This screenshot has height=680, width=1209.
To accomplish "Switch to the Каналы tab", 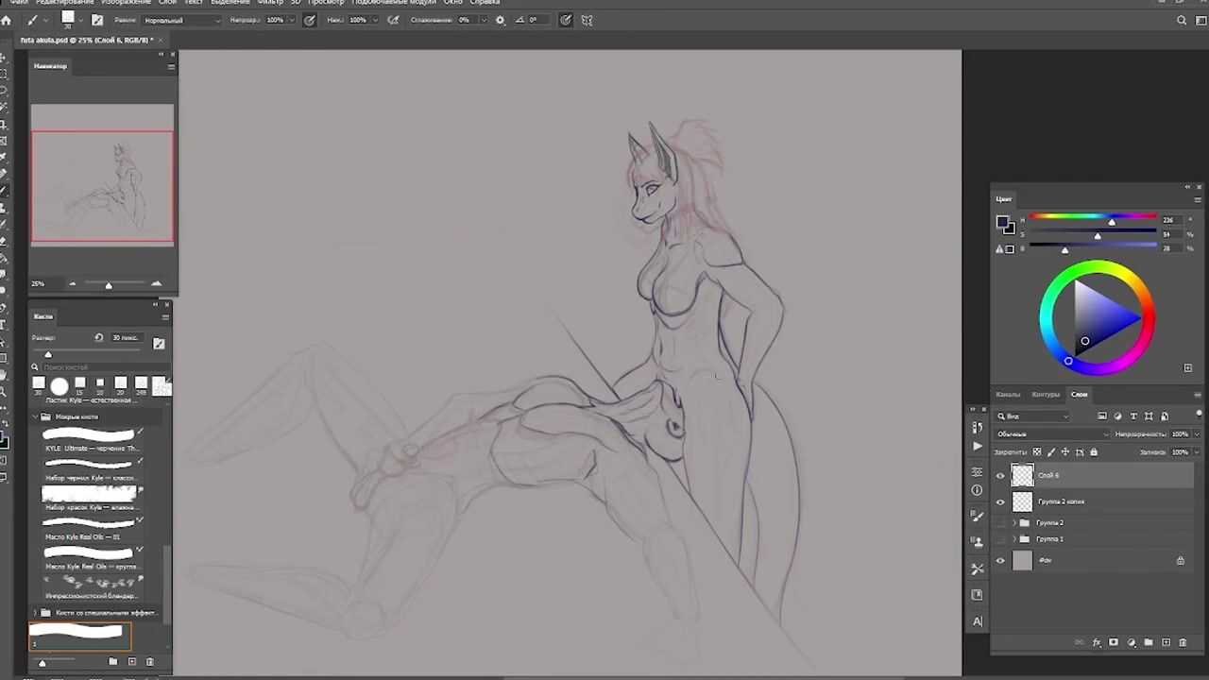I will click(1008, 394).
